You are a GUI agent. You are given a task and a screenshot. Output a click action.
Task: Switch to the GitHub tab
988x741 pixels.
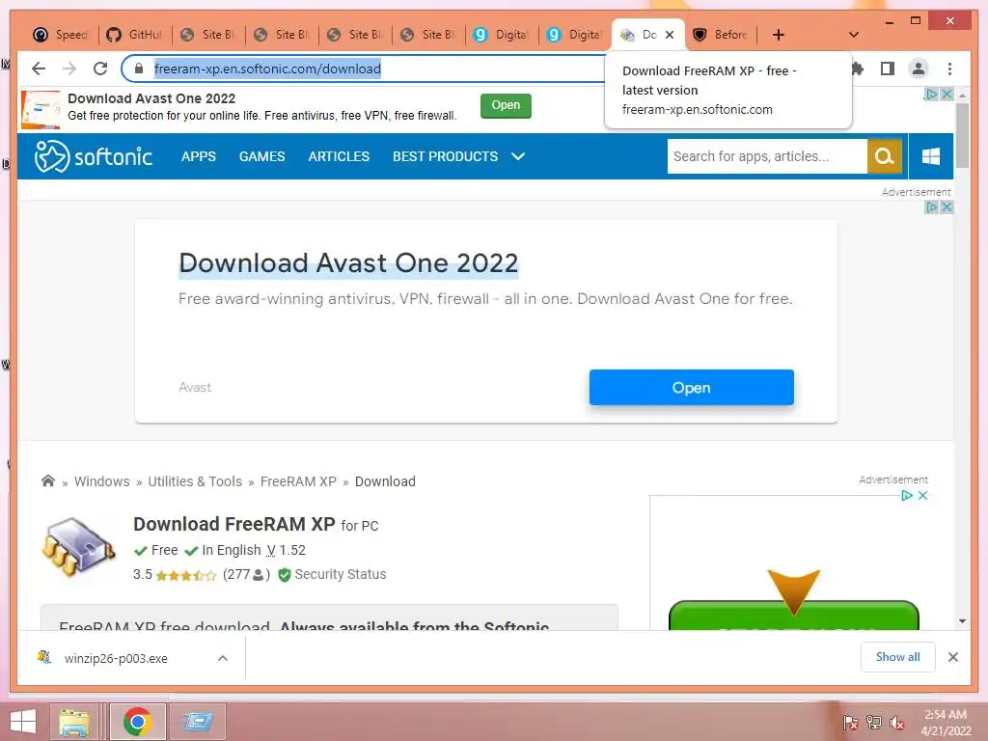click(x=134, y=35)
